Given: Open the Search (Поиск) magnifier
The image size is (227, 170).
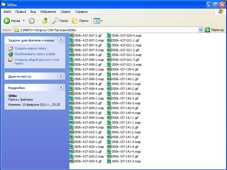Looking at the screenshot, I should coord(55,21).
